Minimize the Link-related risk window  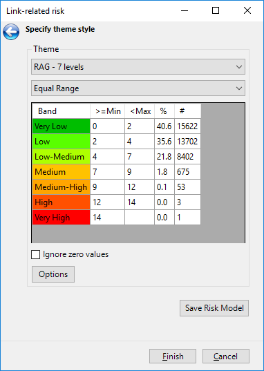[185, 10]
